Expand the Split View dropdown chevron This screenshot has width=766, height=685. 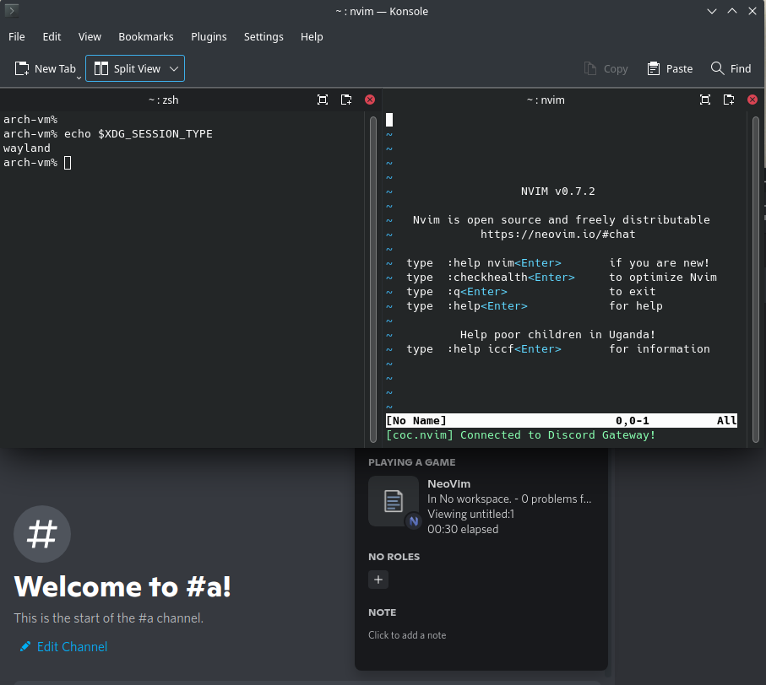coord(174,69)
